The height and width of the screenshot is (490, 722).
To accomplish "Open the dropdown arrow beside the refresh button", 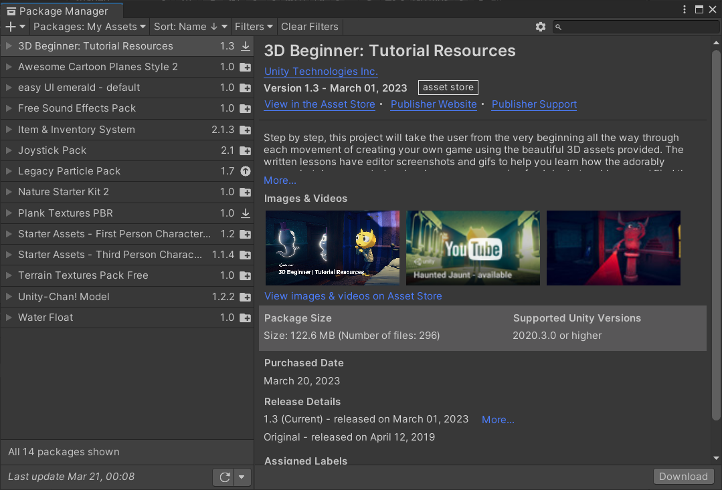I will (x=242, y=477).
